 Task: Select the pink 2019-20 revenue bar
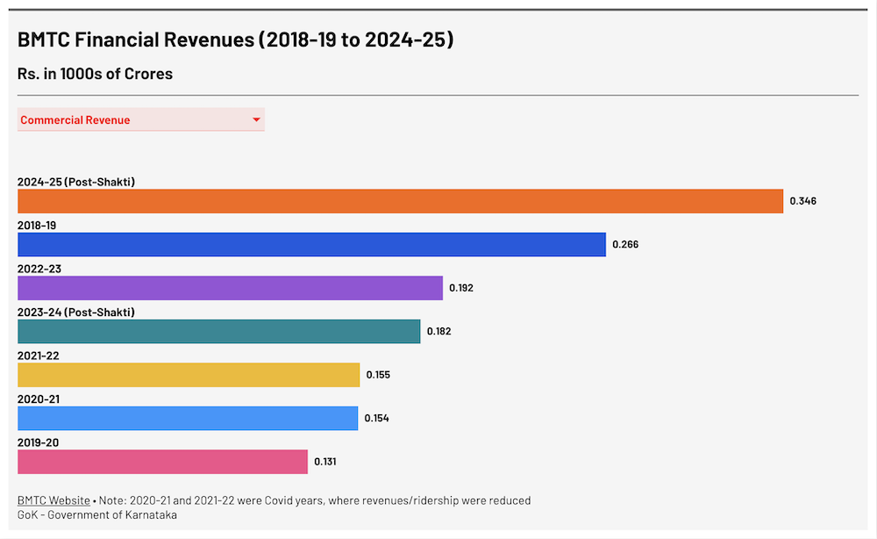(x=162, y=461)
